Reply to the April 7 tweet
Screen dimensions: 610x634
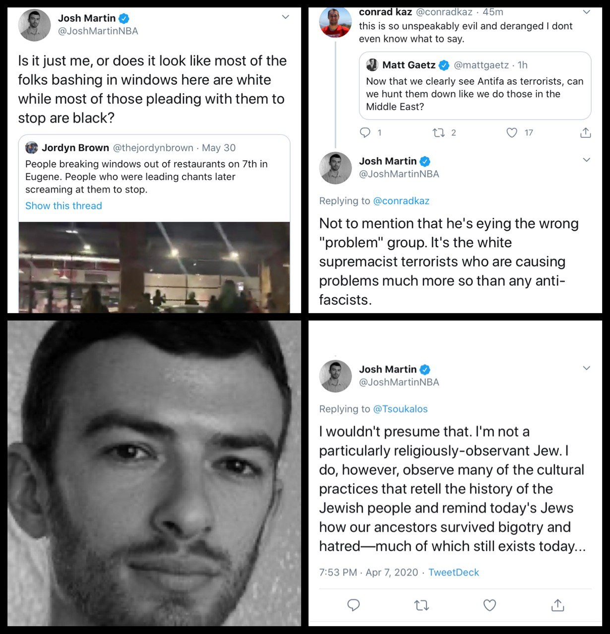coord(353,605)
